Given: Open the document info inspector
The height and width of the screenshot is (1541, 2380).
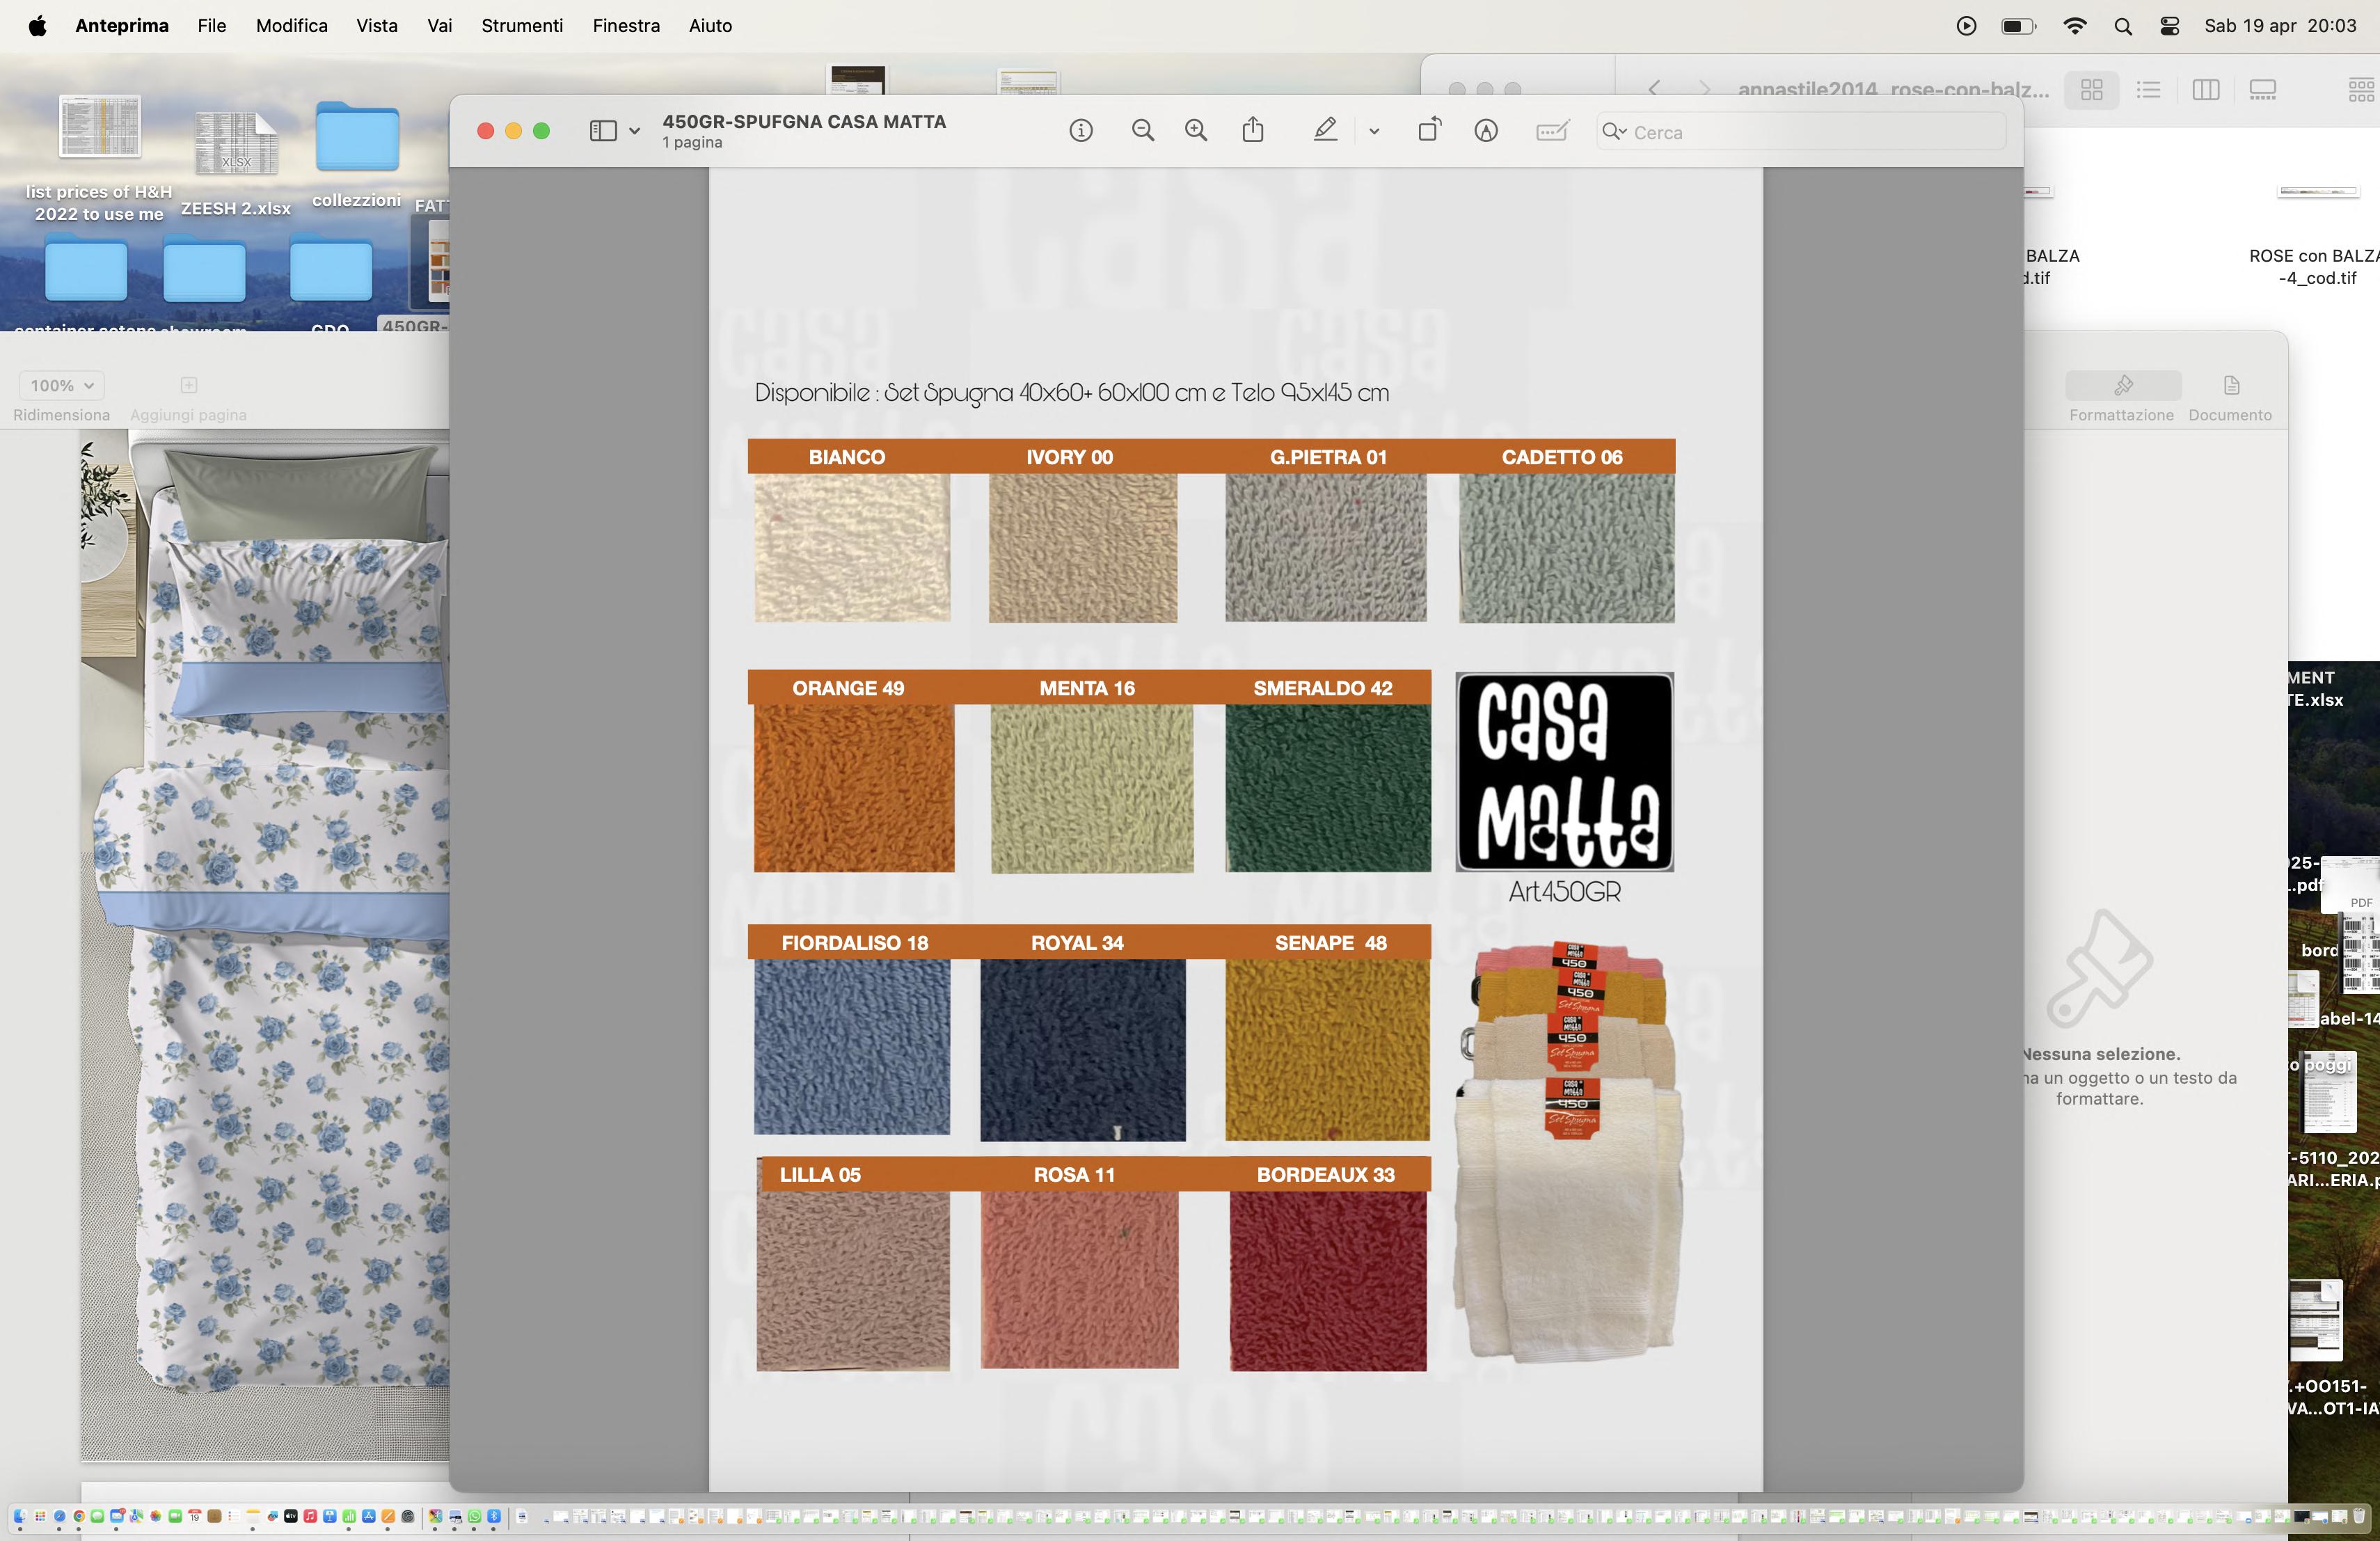Looking at the screenshot, I should (x=1080, y=131).
